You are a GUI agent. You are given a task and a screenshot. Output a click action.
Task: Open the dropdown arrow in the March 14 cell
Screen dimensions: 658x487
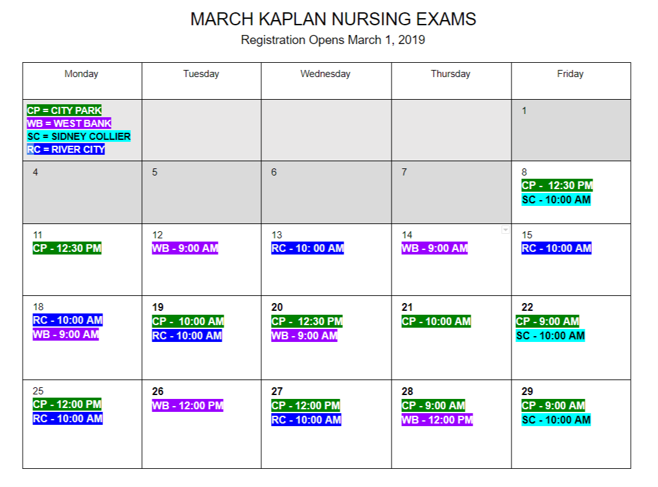(506, 231)
